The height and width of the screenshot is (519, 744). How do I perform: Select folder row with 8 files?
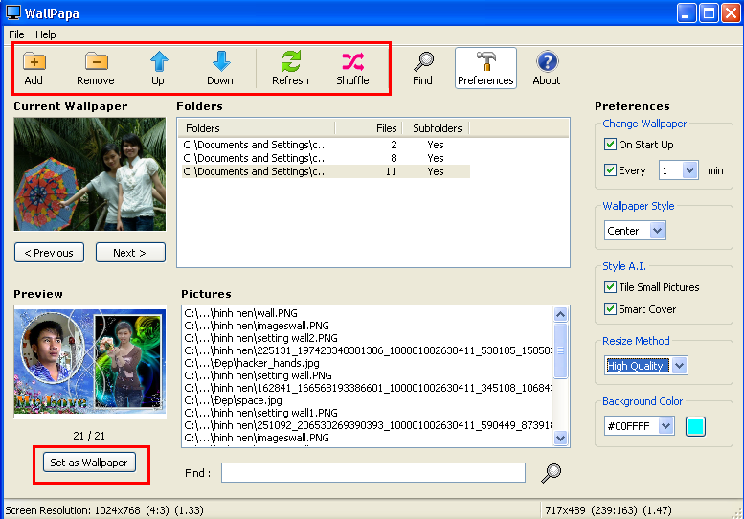[x=326, y=158]
